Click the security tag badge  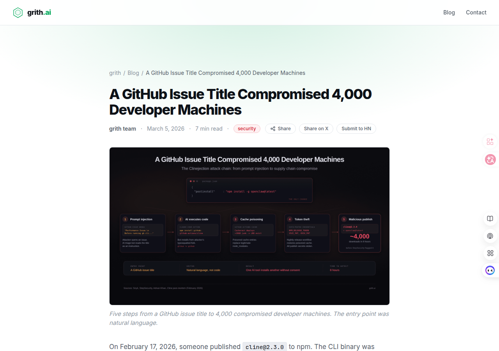tap(247, 129)
